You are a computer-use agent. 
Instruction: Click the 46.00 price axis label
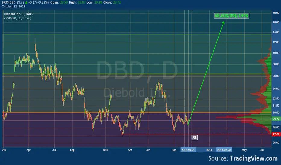[x=276, y=22]
